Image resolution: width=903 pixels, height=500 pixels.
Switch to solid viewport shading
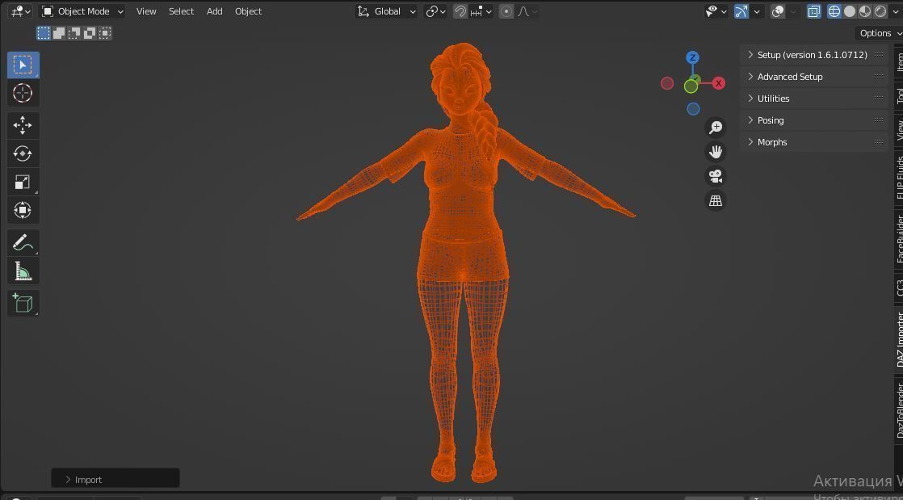click(850, 11)
